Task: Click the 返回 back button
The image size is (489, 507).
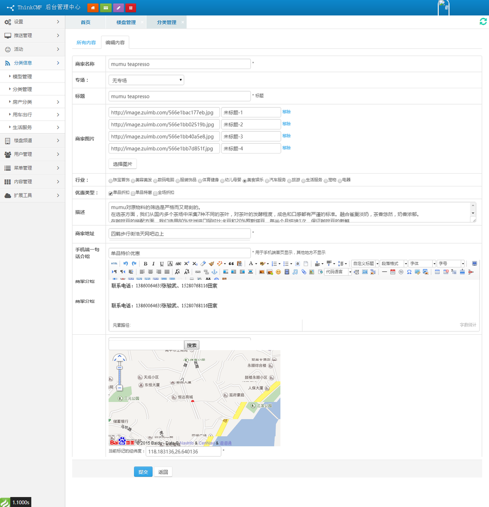Action: (x=163, y=472)
